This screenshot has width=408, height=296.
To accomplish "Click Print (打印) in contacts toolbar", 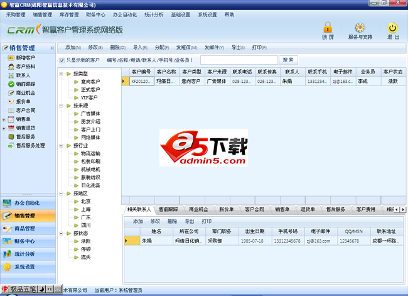I will [207, 221].
